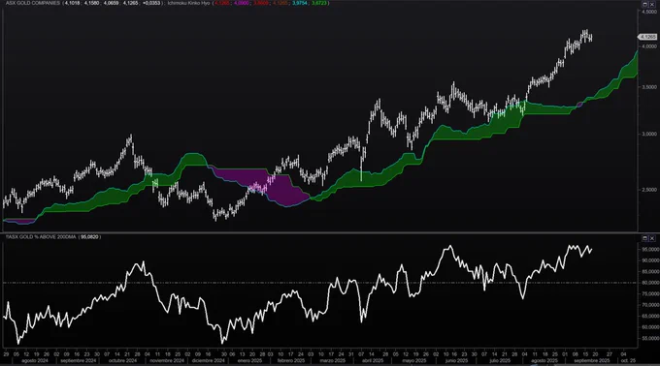Click the current price tag 4,1265 on axis
Image resolution: width=660 pixels, height=366 pixels.
coord(647,37)
